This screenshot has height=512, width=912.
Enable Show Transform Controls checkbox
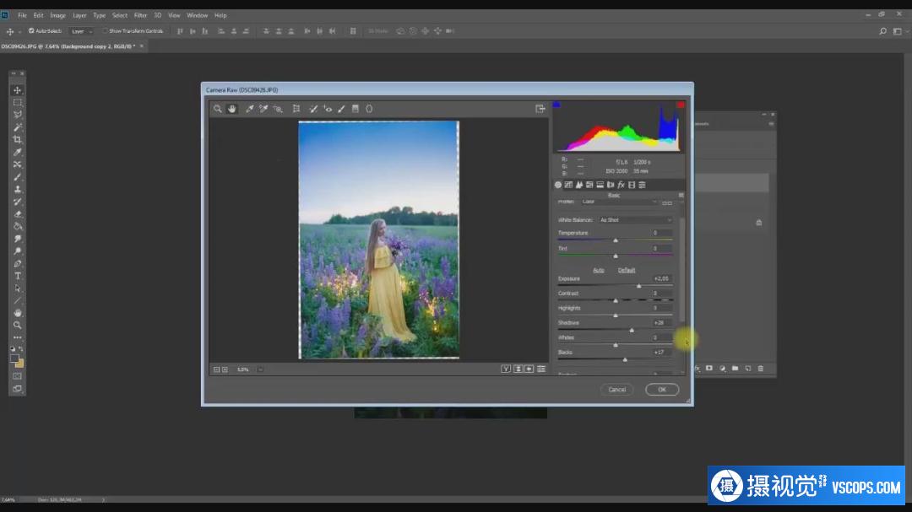pos(106,31)
